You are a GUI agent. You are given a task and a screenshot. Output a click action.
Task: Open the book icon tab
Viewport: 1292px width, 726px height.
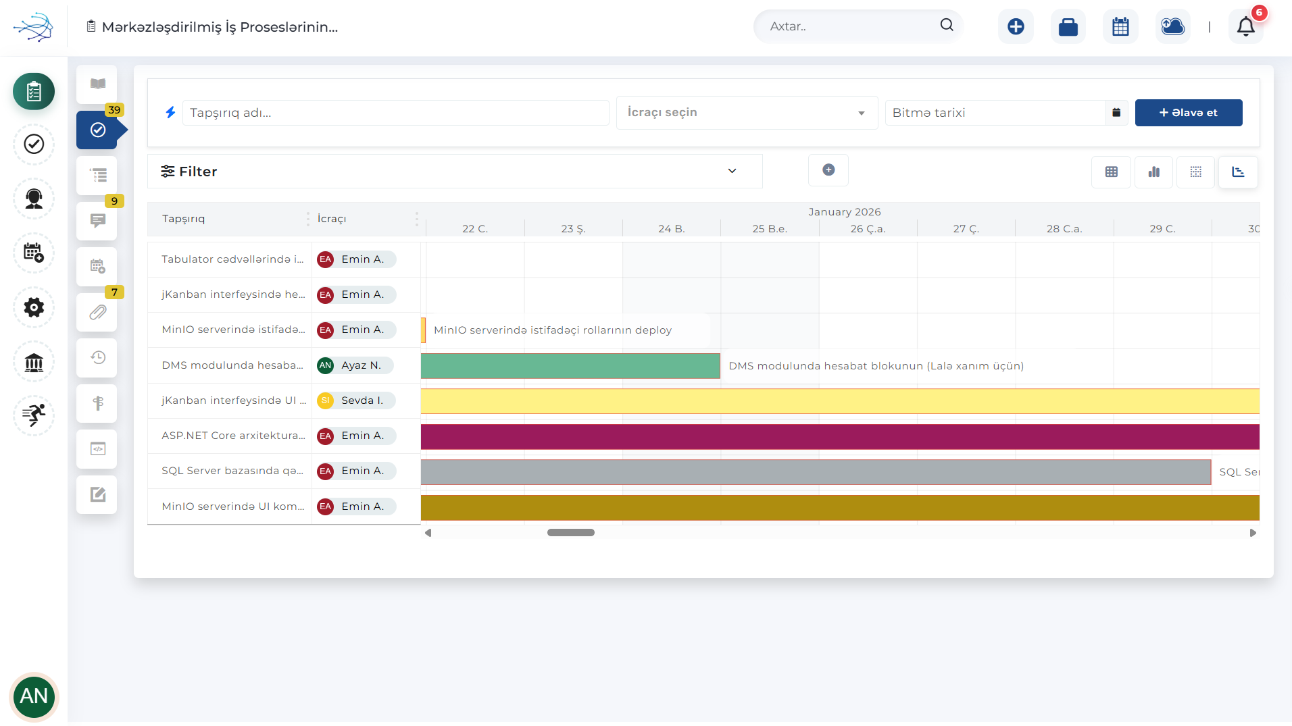click(97, 84)
